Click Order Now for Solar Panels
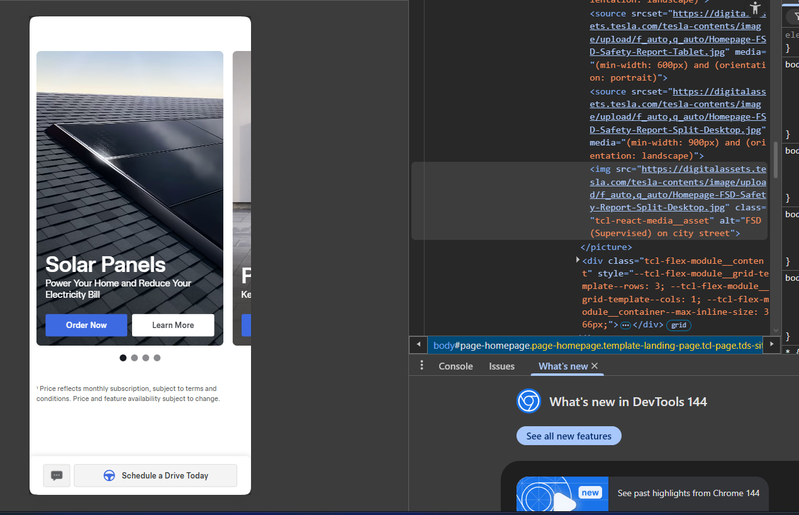Image resolution: width=799 pixels, height=515 pixels. 86,325
